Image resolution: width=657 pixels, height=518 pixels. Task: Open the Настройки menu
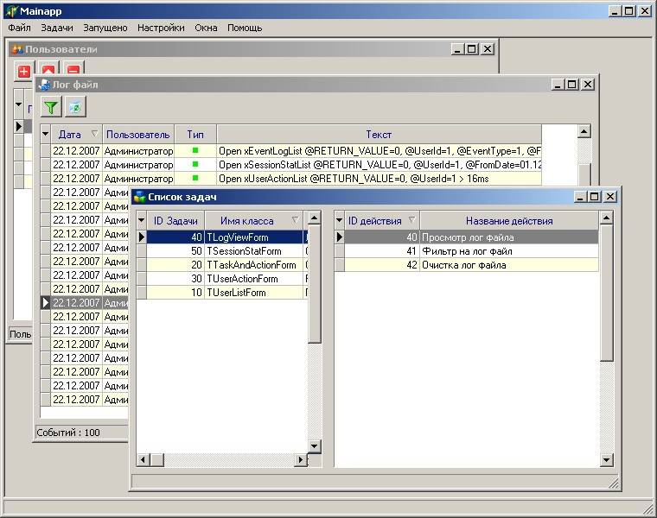161,28
